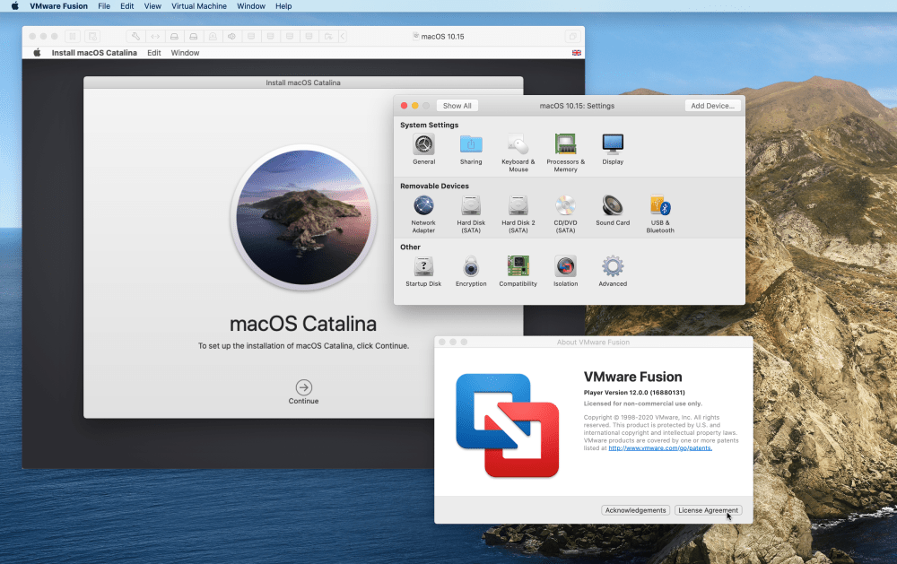Open the Network Adapter settings icon

(x=422, y=206)
